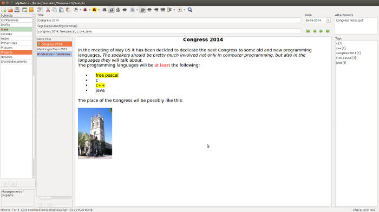Viewport: 379px width, 212px height.
Task: Click the tower picture in the note
Action: pos(95,133)
